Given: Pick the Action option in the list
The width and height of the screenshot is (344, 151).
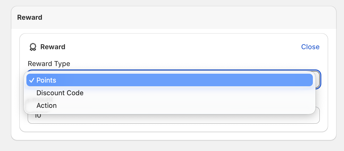Looking at the screenshot, I should click(x=47, y=105).
